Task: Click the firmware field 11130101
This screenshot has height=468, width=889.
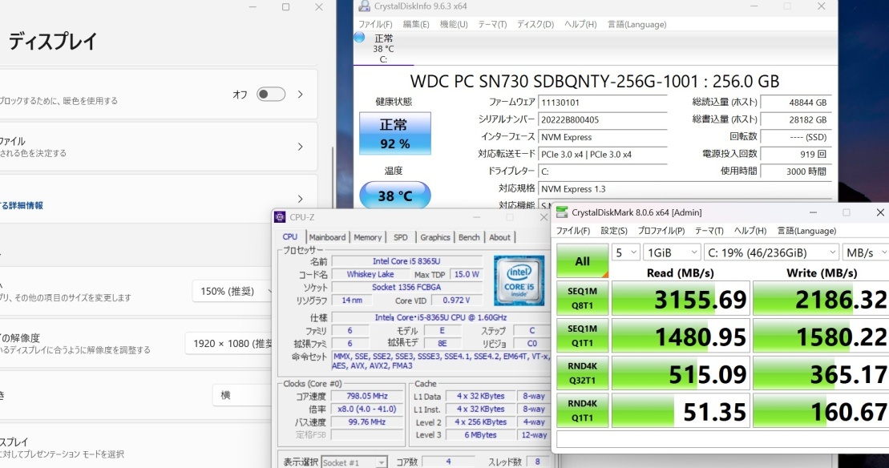Action: click(x=602, y=103)
